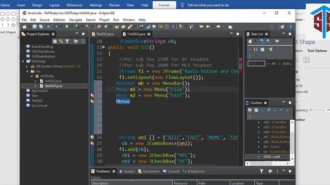The height and width of the screenshot is (185, 330).
Task: Click Tell me what you want to do
Action: 208,5
